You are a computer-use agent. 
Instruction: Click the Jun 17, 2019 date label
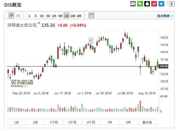click(x=62, y=93)
